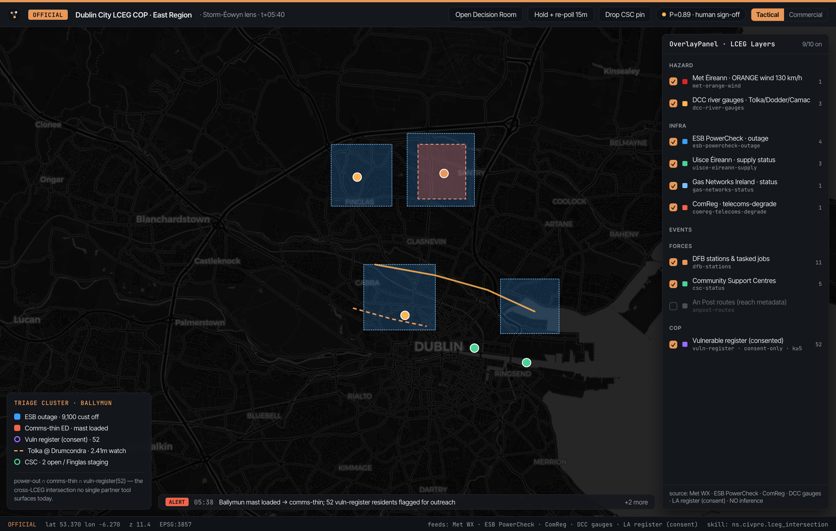Screen dimensions: 836x531
Task: Click EVENTS section header
Action: [x=680, y=230]
